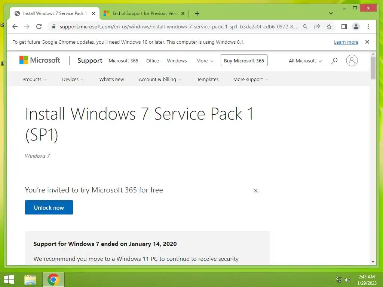
Task: Expand Account & billing menu
Action: click(160, 79)
